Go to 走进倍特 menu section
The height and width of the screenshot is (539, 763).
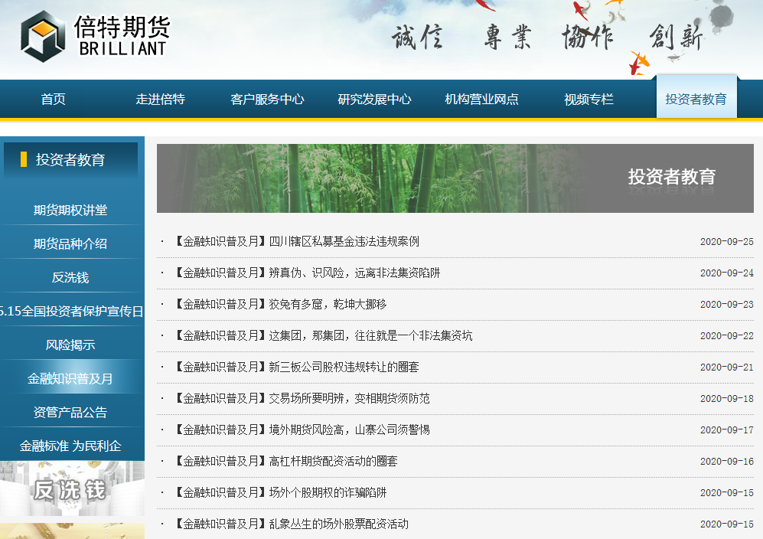160,100
